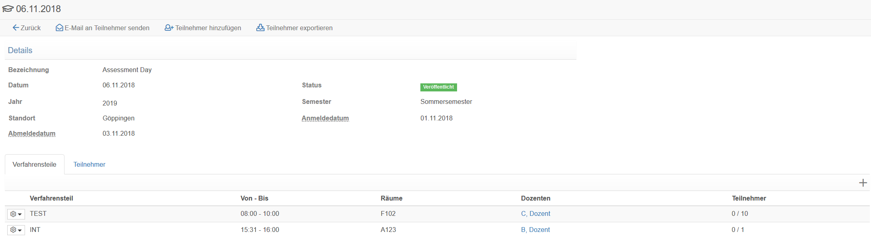The height and width of the screenshot is (238, 871).
Task: Click the Details section header
Action: click(x=20, y=50)
